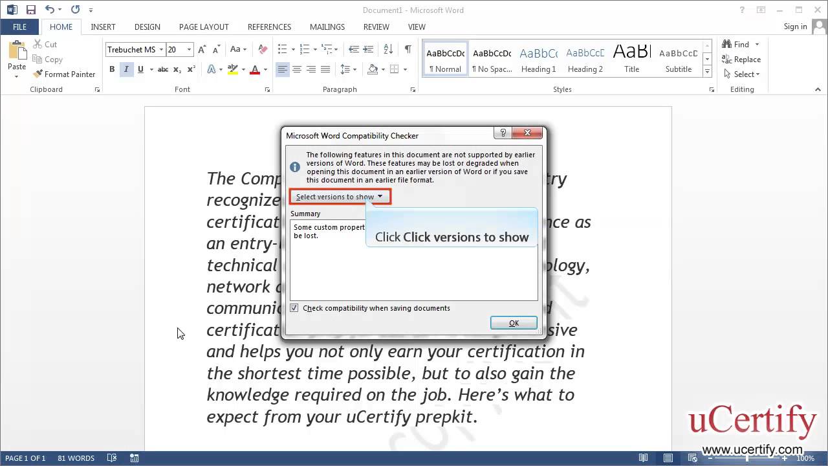Apply superscript formatting
Image resolution: width=828 pixels, height=466 pixels.
(191, 69)
